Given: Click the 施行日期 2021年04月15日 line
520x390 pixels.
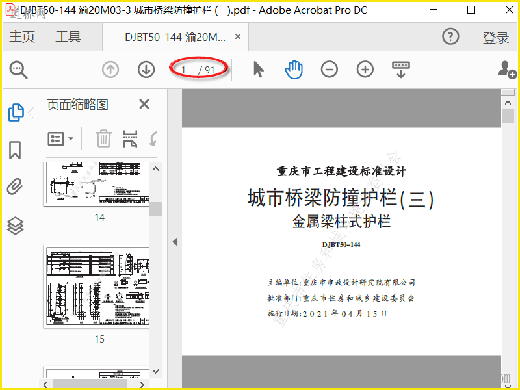Looking at the screenshot, I should point(328,313).
